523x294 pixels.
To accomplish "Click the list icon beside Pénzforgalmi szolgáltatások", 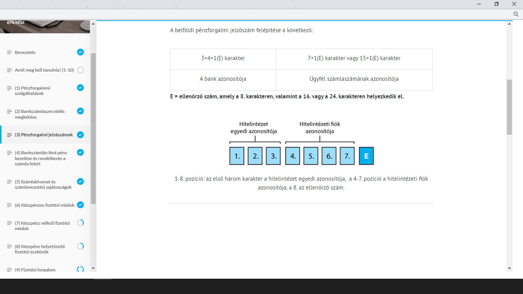I will point(10,88).
